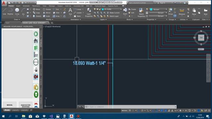
Task: Activate the Stretch command
Action: 37,16
